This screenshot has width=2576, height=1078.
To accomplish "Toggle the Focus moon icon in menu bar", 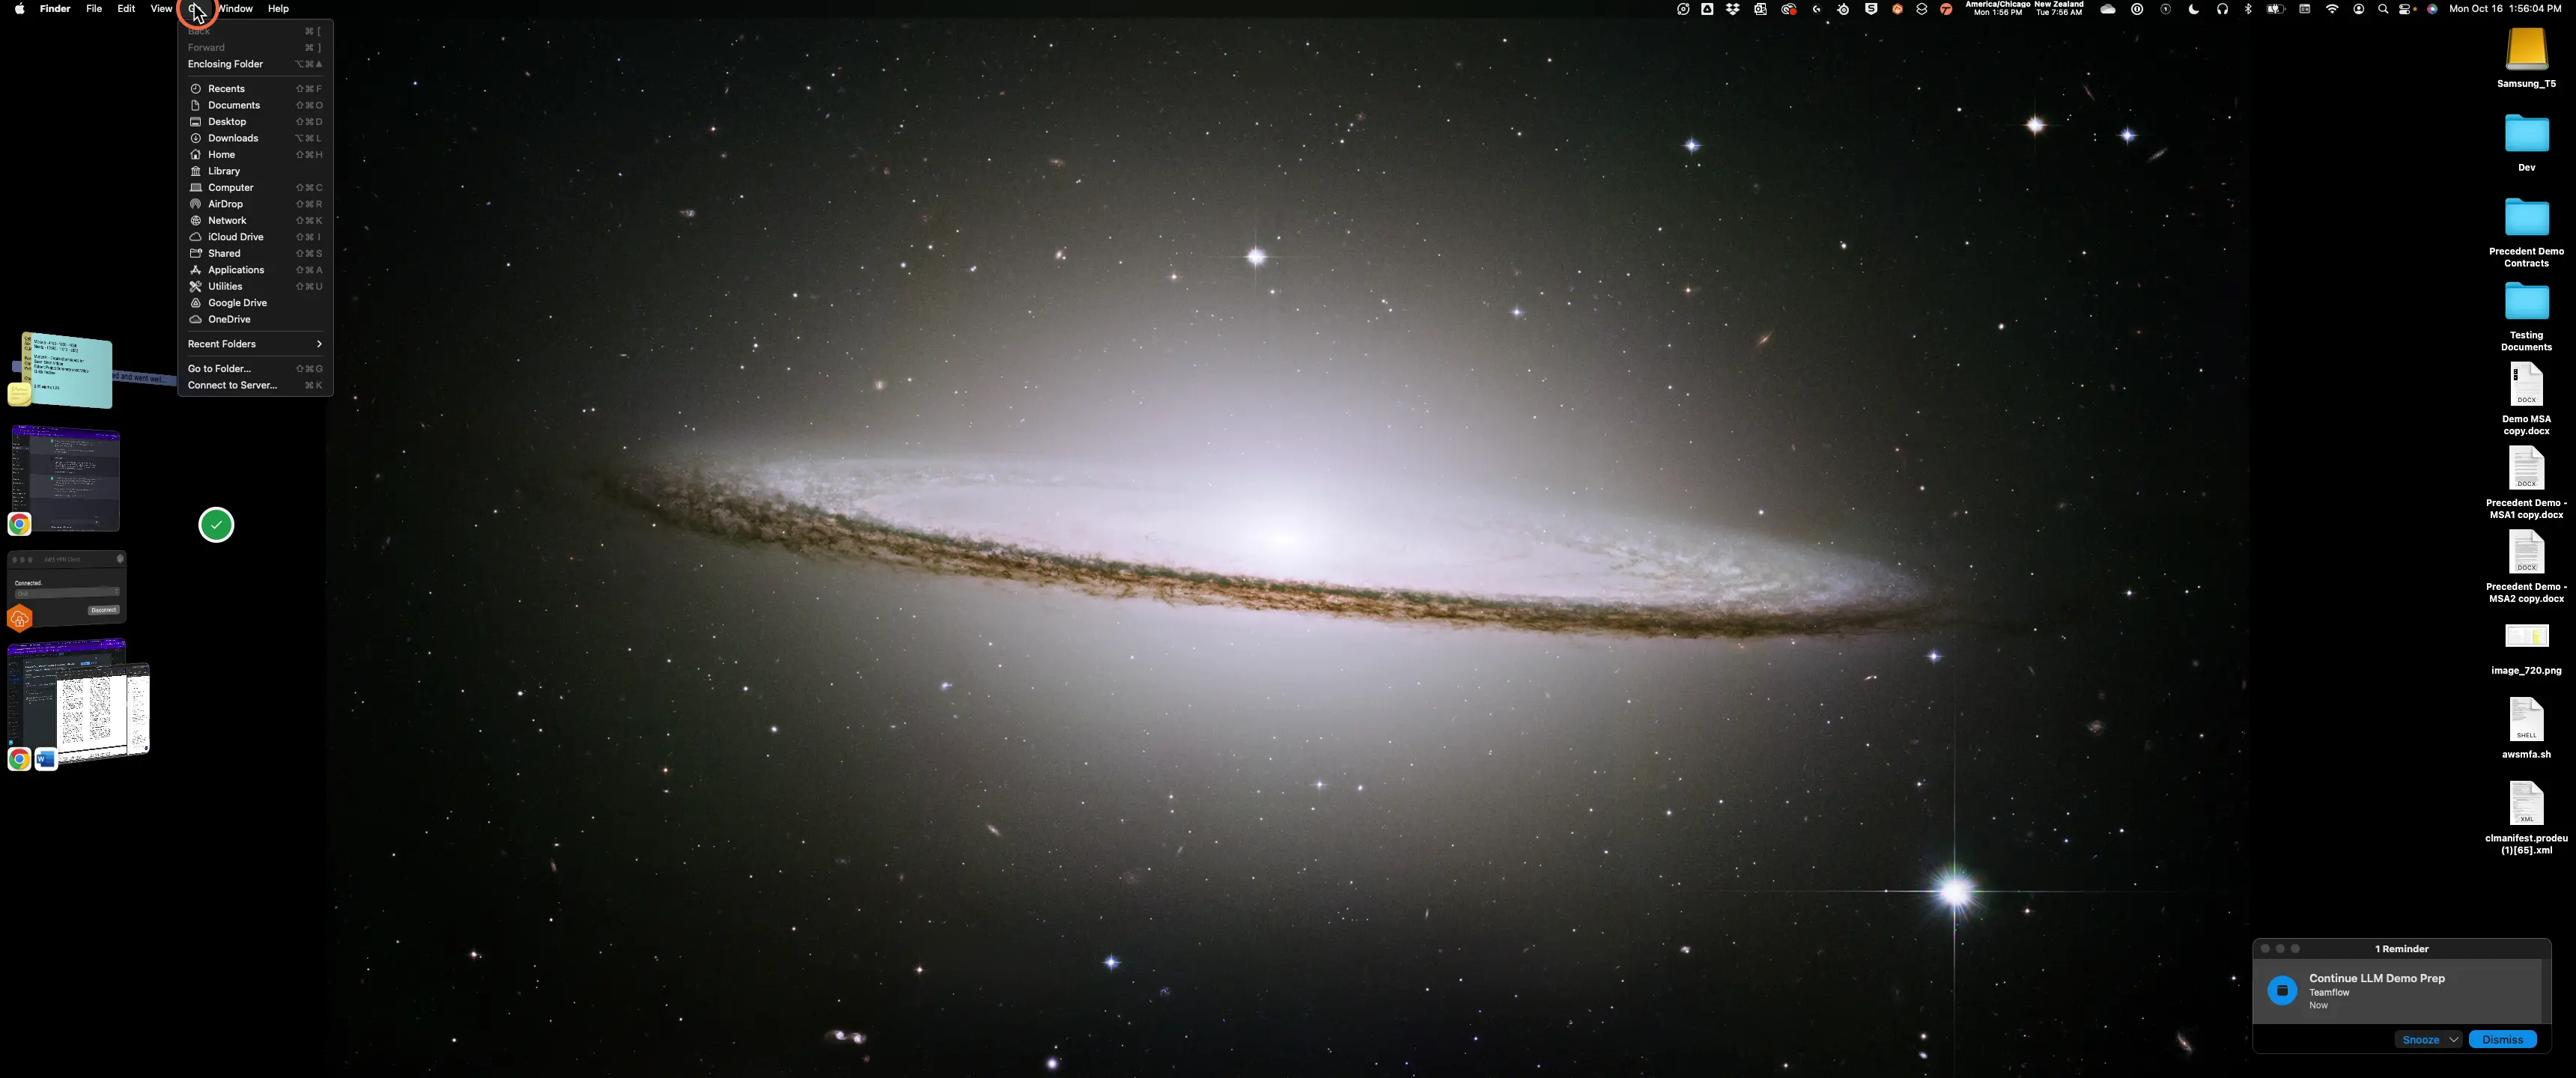I will point(2194,9).
